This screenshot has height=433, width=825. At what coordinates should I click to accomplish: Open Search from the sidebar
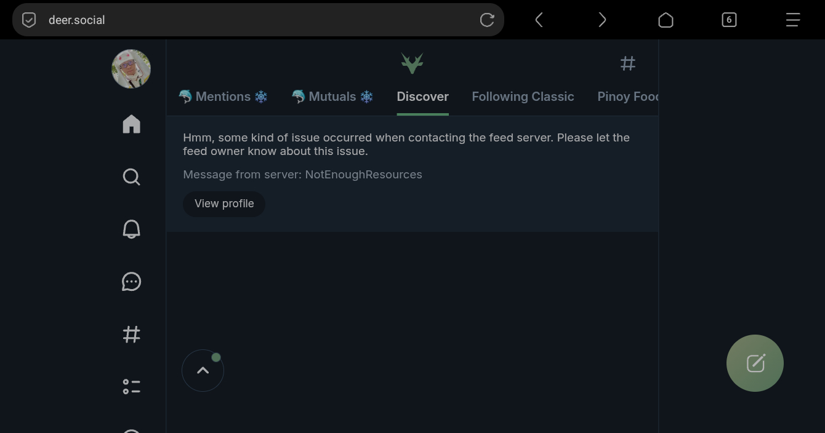coord(131,177)
